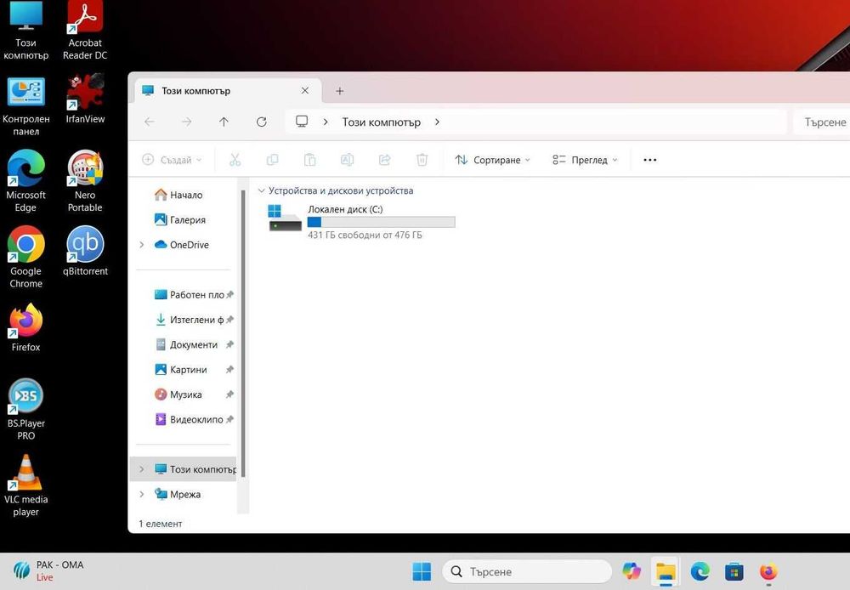Select the Контролен панел desktop icon
This screenshot has width=850, height=590.
[x=25, y=106]
